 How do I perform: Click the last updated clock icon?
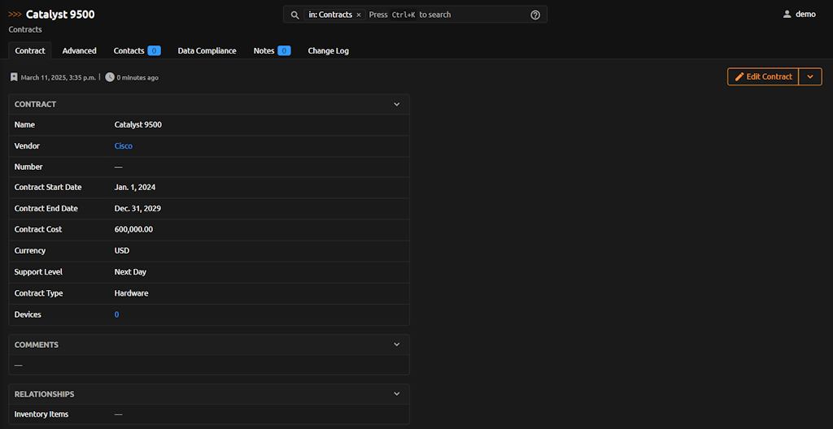pos(110,77)
